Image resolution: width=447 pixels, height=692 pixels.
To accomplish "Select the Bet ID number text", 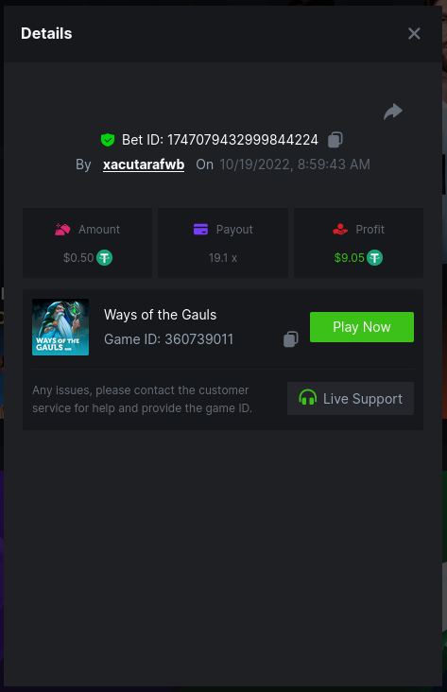I will tap(243, 140).
